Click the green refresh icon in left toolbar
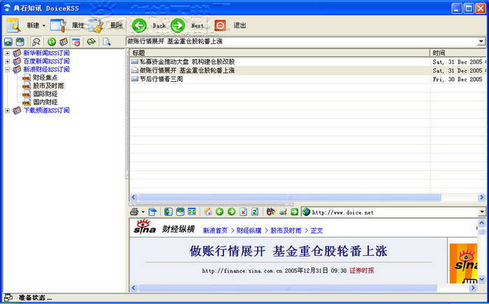489x304 pixels. point(51,42)
